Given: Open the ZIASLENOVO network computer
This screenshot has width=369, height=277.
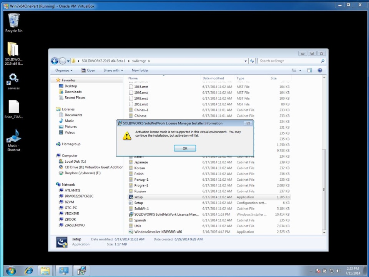Looking at the screenshot, I should [x=75, y=225].
